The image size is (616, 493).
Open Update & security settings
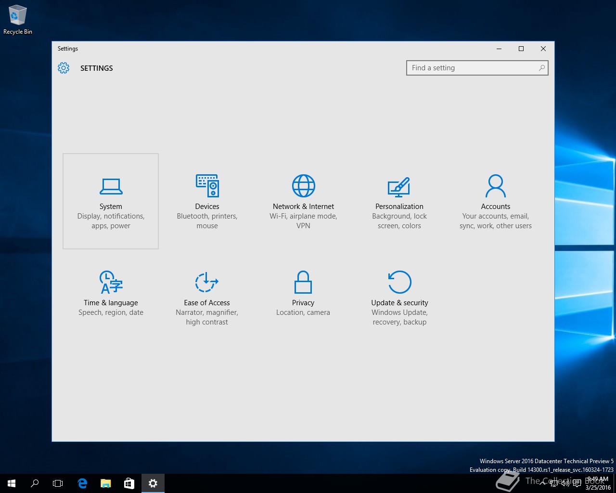(x=399, y=298)
